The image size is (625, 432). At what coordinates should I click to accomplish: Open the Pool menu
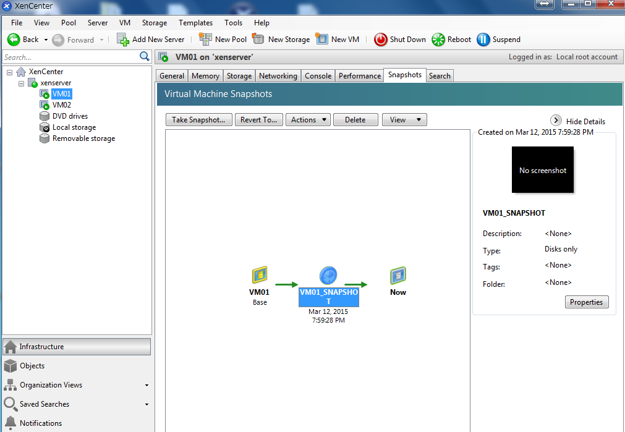point(69,23)
